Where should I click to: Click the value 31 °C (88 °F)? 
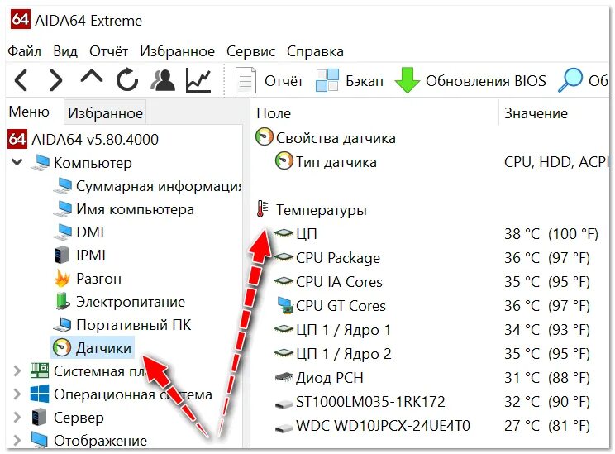tap(547, 377)
